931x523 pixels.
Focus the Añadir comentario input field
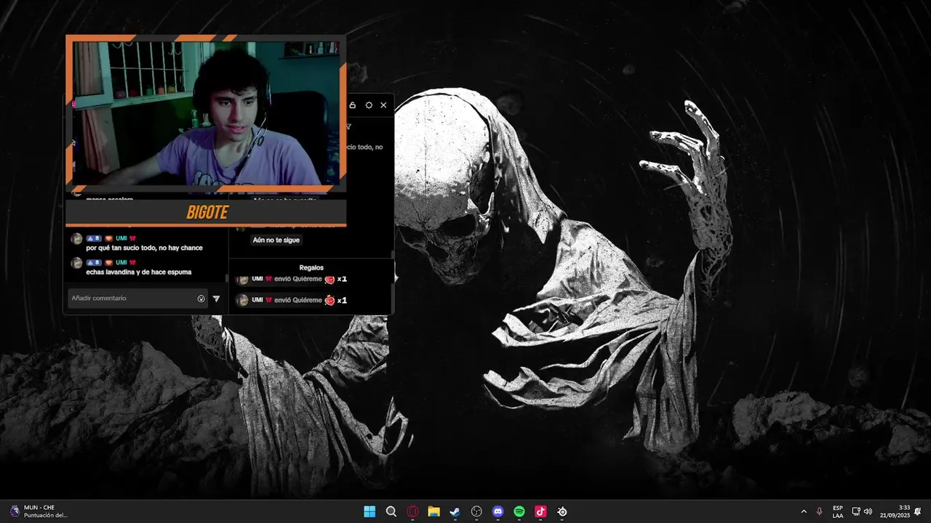138,299
